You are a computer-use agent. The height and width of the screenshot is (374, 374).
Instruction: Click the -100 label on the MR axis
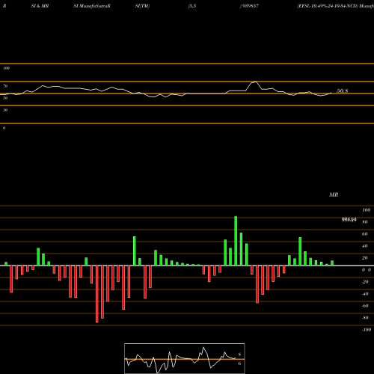click(367, 330)
